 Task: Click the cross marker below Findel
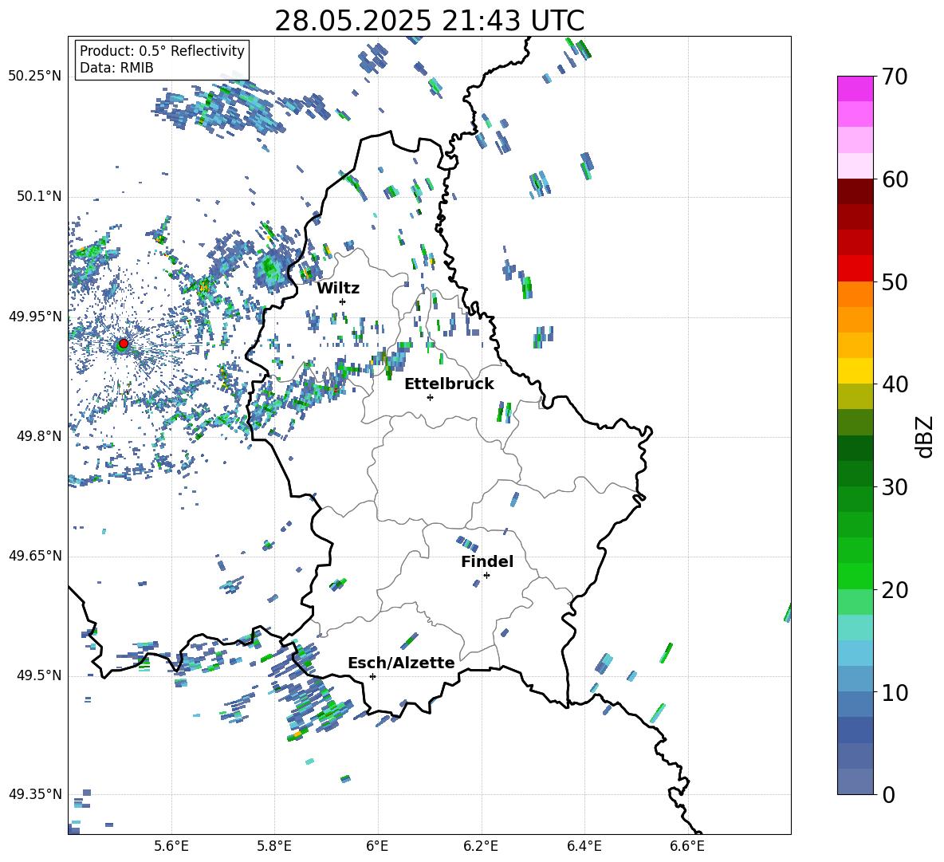tap(486, 576)
